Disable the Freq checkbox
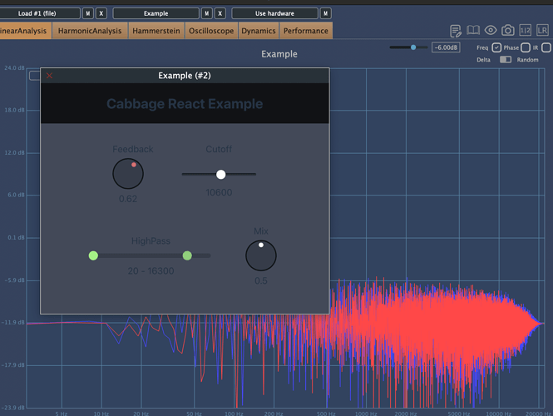The width and height of the screenshot is (553, 416). (x=496, y=47)
